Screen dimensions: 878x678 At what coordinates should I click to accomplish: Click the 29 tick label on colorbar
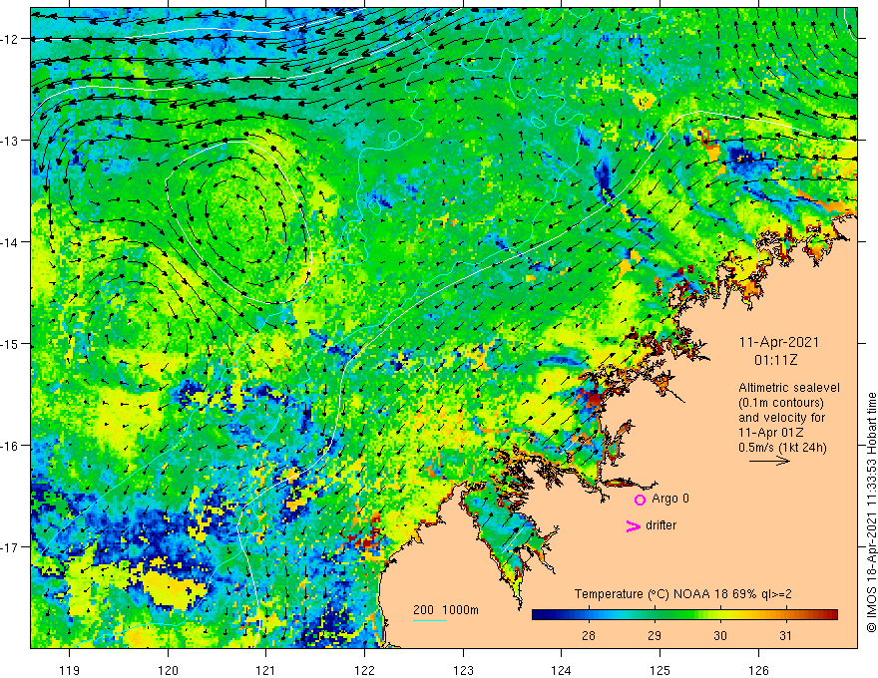(655, 635)
